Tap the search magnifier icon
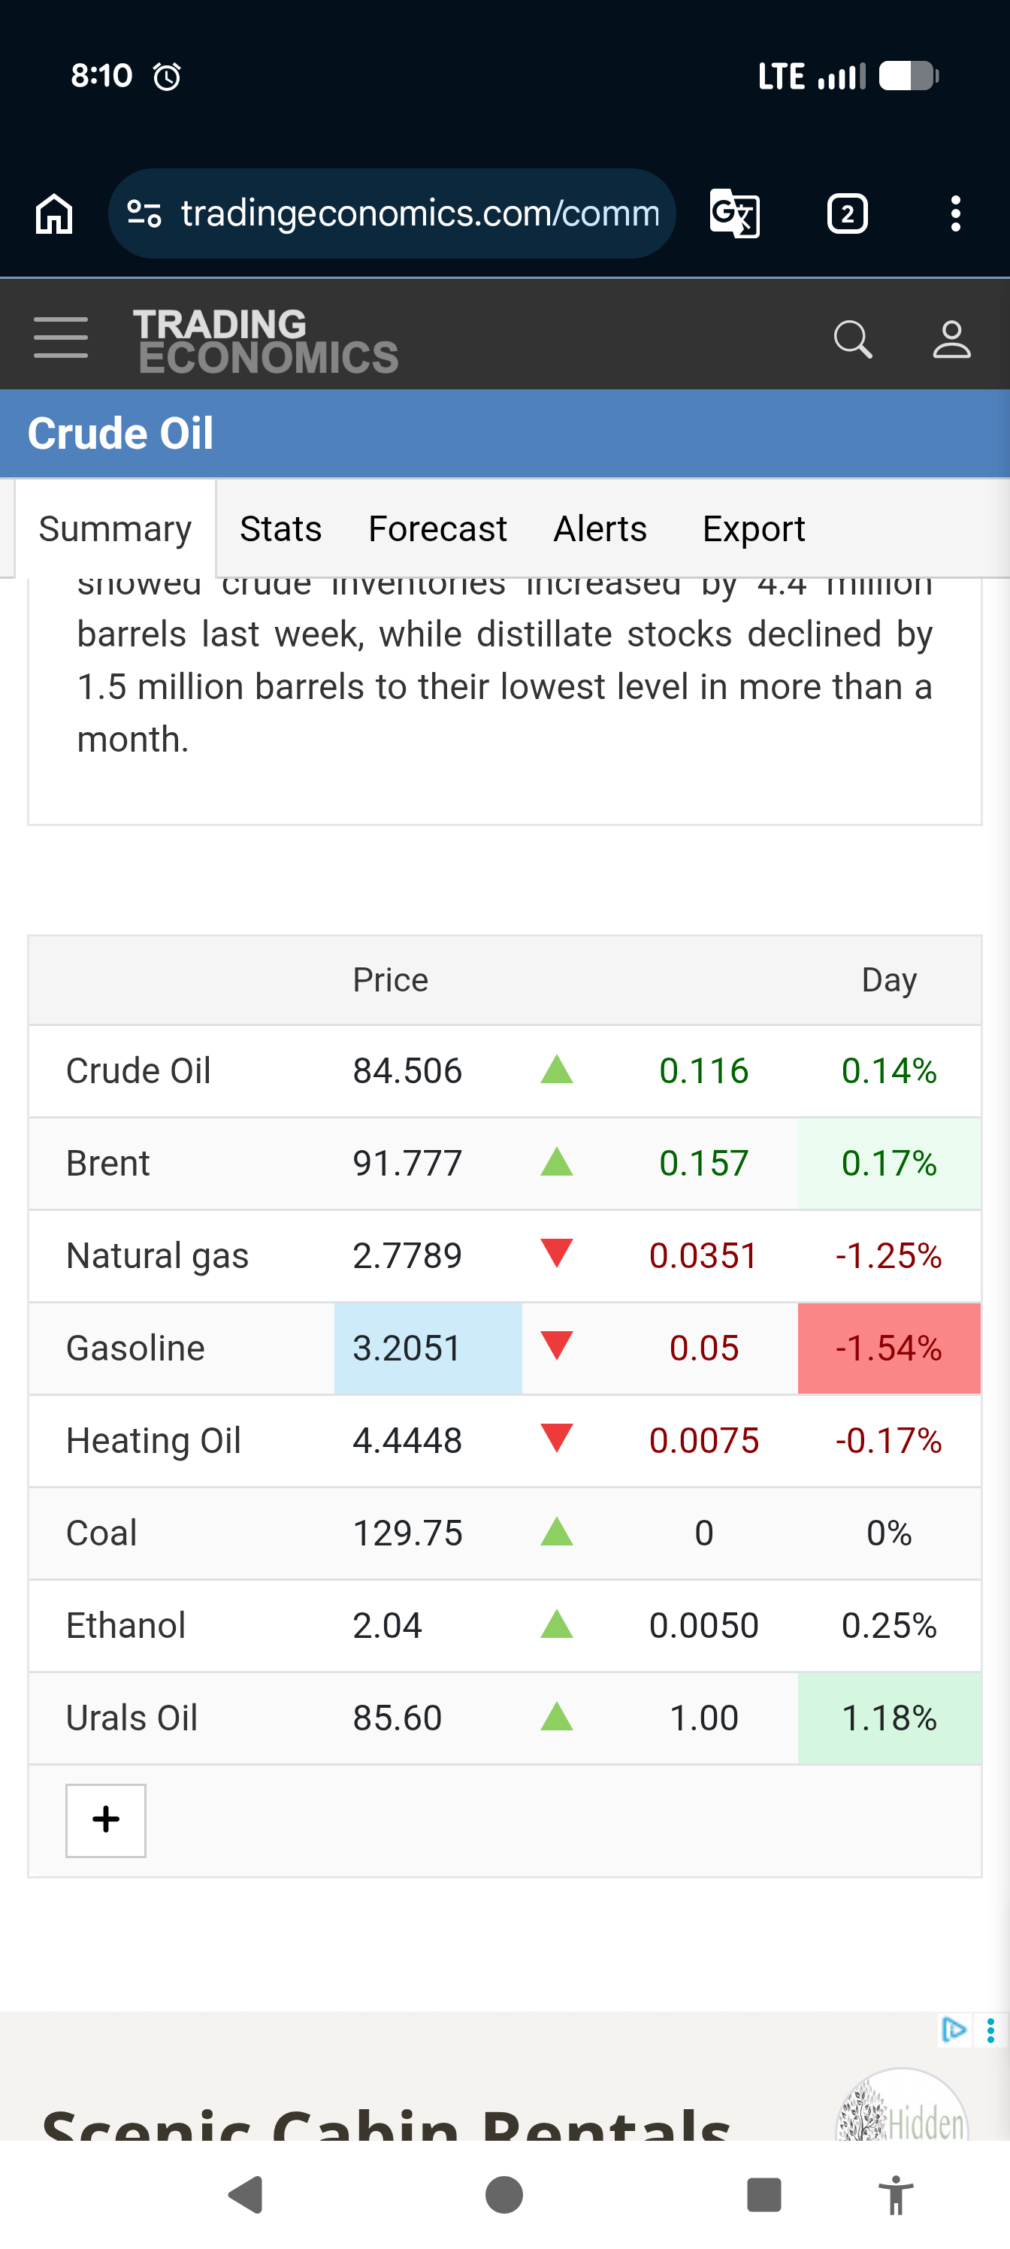This screenshot has width=1010, height=2249. (853, 340)
